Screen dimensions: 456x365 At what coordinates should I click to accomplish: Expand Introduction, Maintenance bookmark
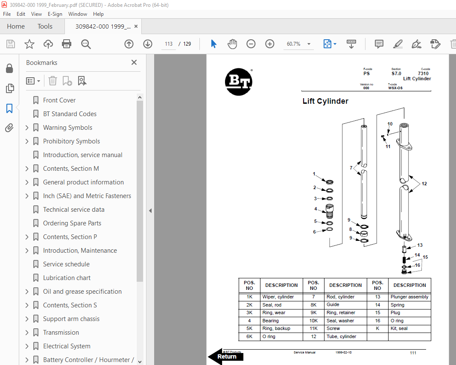point(27,251)
